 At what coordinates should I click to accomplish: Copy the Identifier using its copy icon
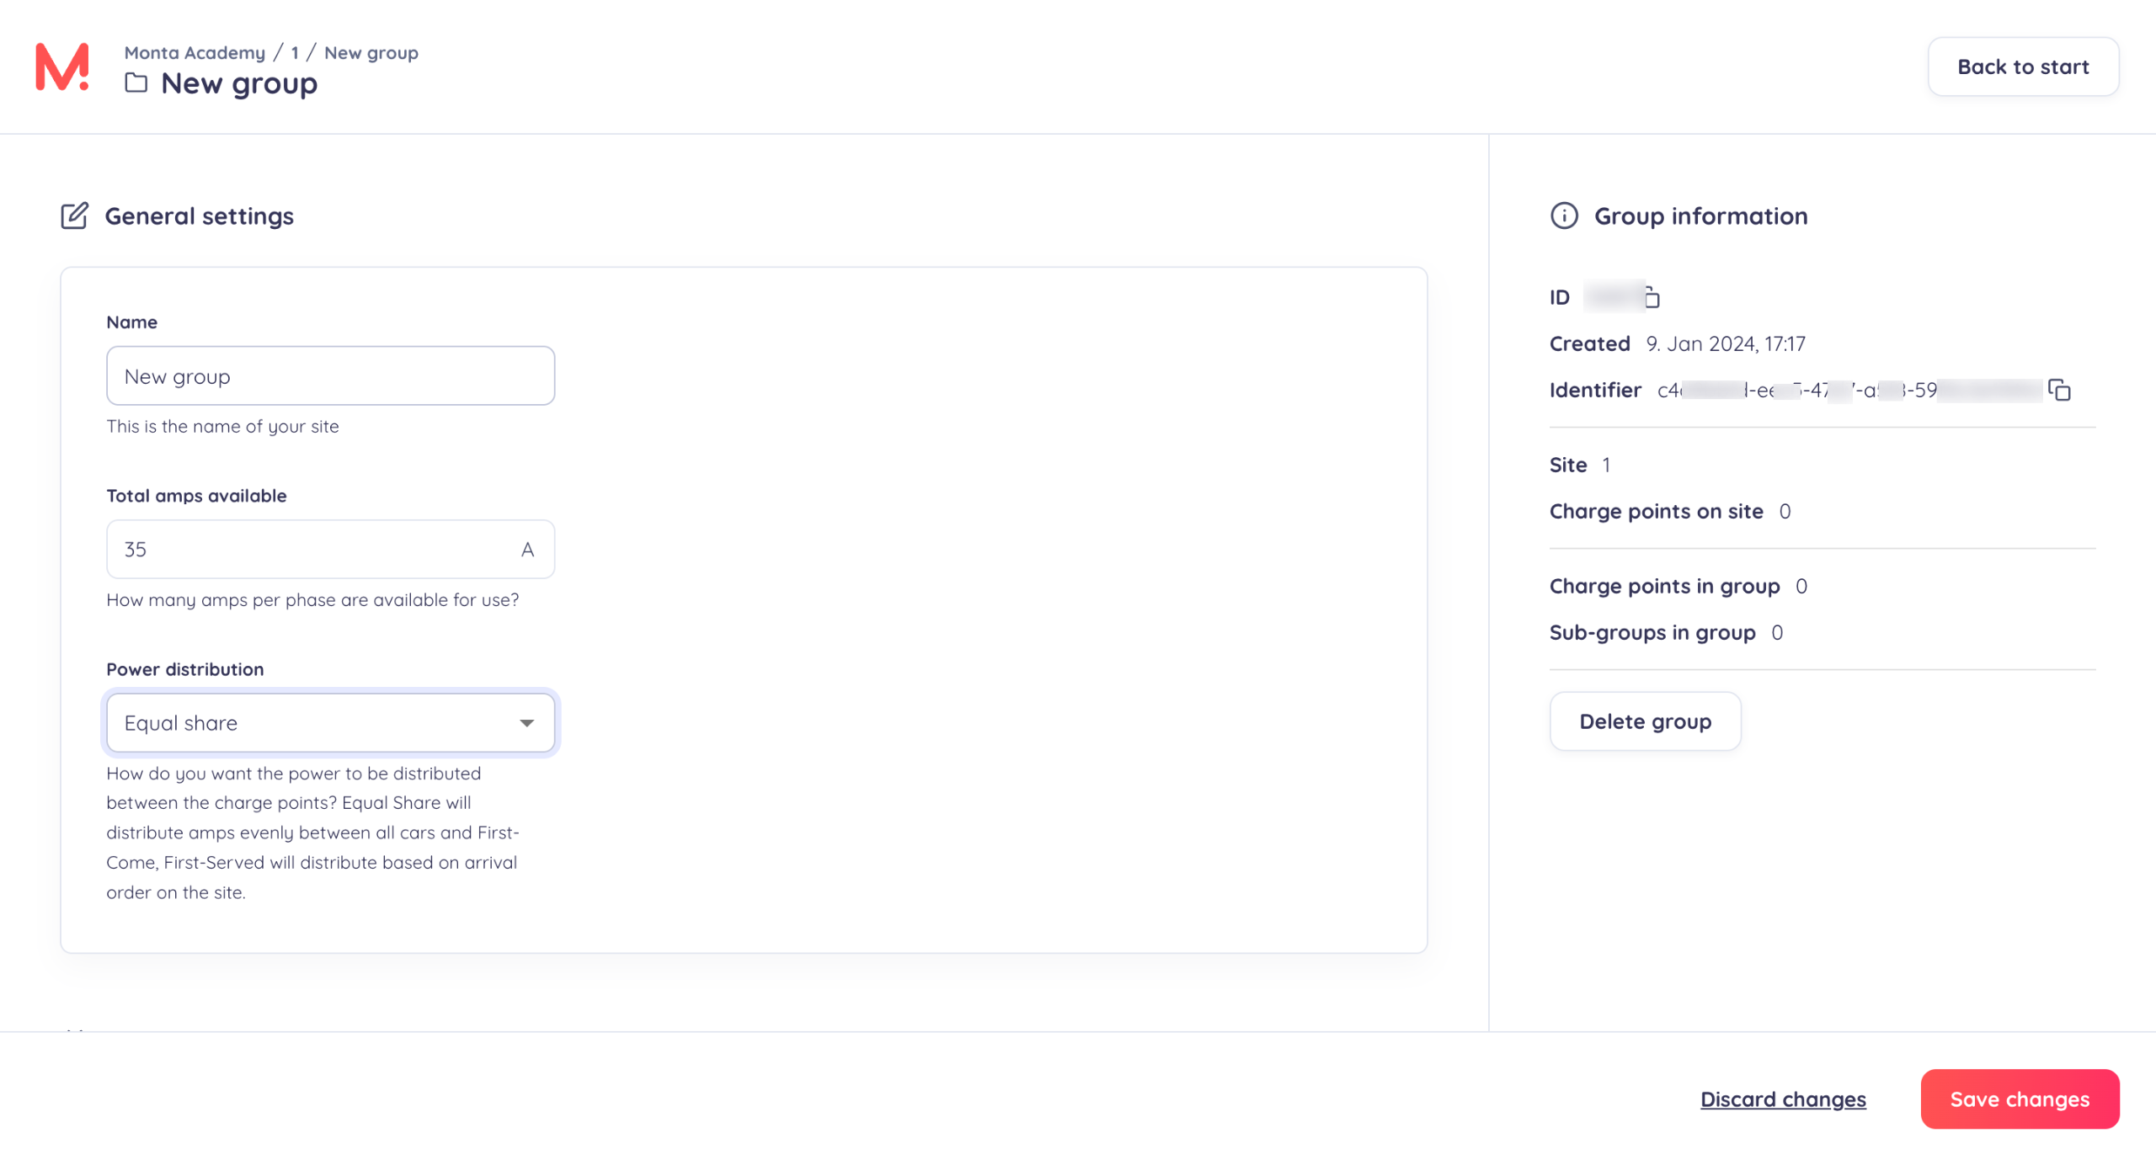coord(2059,390)
